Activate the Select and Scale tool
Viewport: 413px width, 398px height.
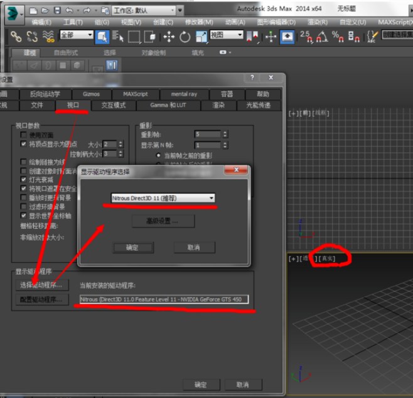pos(201,36)
